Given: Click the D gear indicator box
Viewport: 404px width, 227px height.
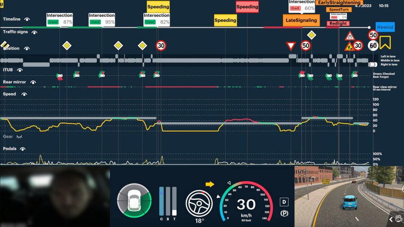Looking at the screenshot, I should pos(284,202).
